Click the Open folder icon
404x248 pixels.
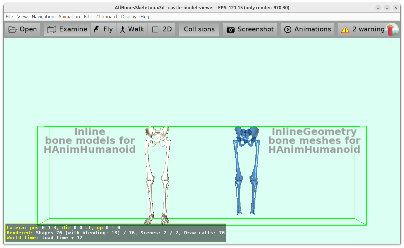coord(12,29)
